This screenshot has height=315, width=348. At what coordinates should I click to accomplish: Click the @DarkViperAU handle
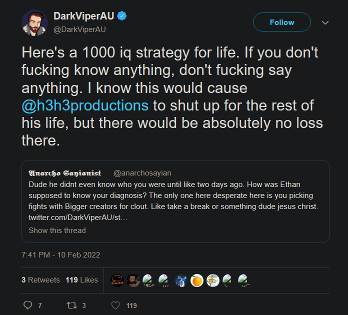tap(80, 29)
